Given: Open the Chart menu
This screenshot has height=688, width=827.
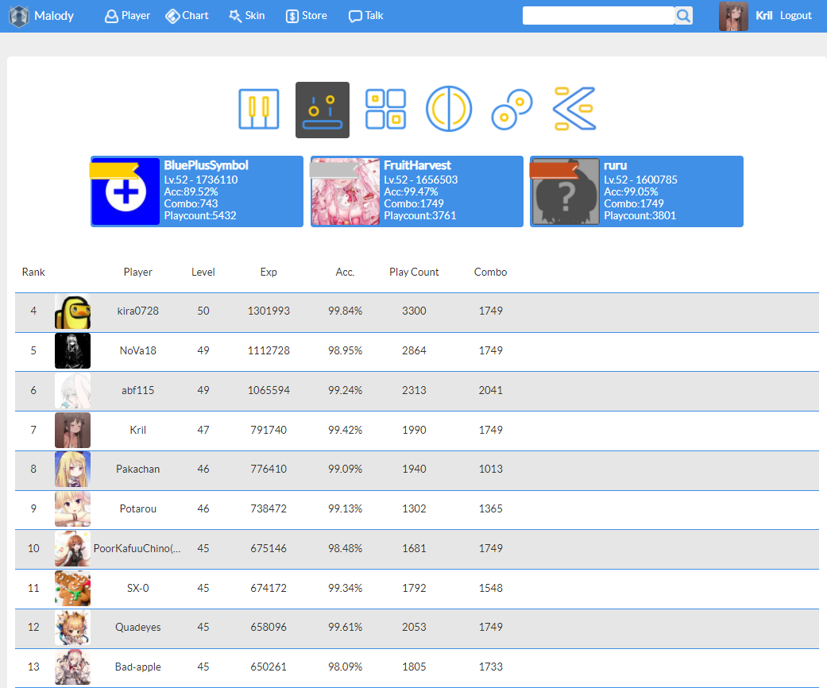Looking at the screenshot, I should pos(187,16).
